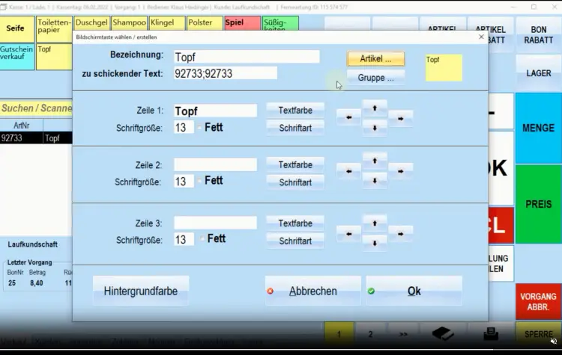Enable Fett for Zeile 3
Screen dimensions: 562x355
202,238
